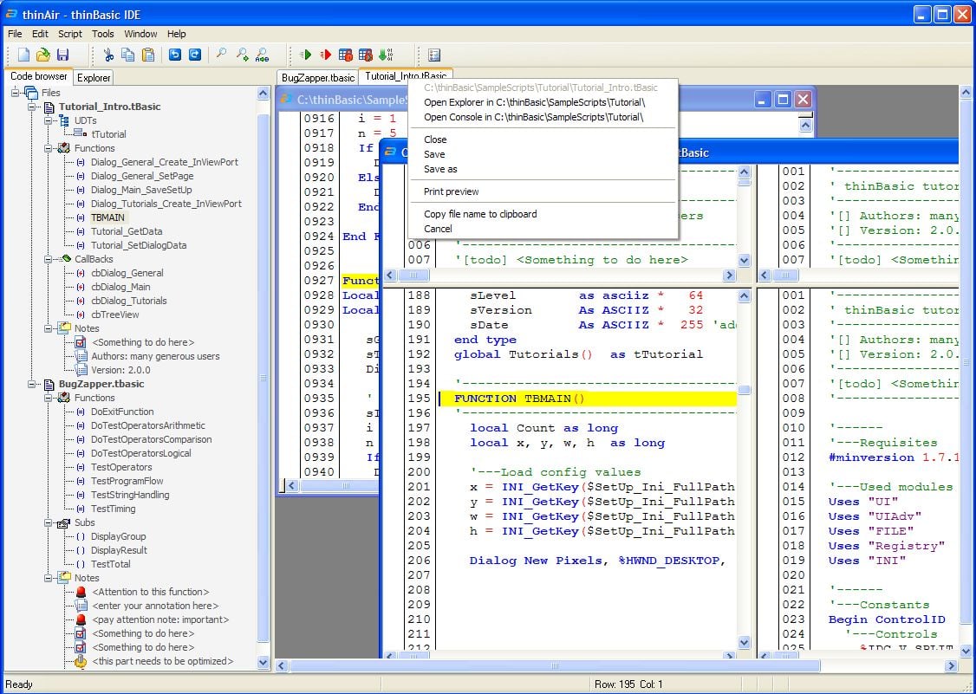
Task: Choose Print preview from the context menu
Action: pyautogui.click(x=452, y=191)
